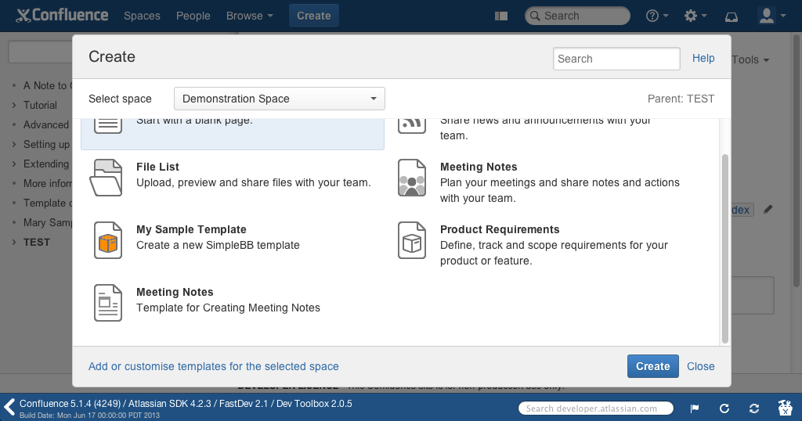Toggle the sidebar icon in header
This screenshot has width=802, height=421.
[502, 16]
